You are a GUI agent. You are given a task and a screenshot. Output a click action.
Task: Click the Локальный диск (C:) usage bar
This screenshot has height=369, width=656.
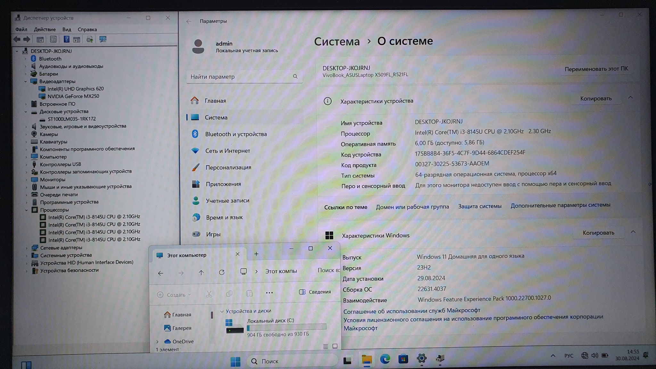point(286,327)
